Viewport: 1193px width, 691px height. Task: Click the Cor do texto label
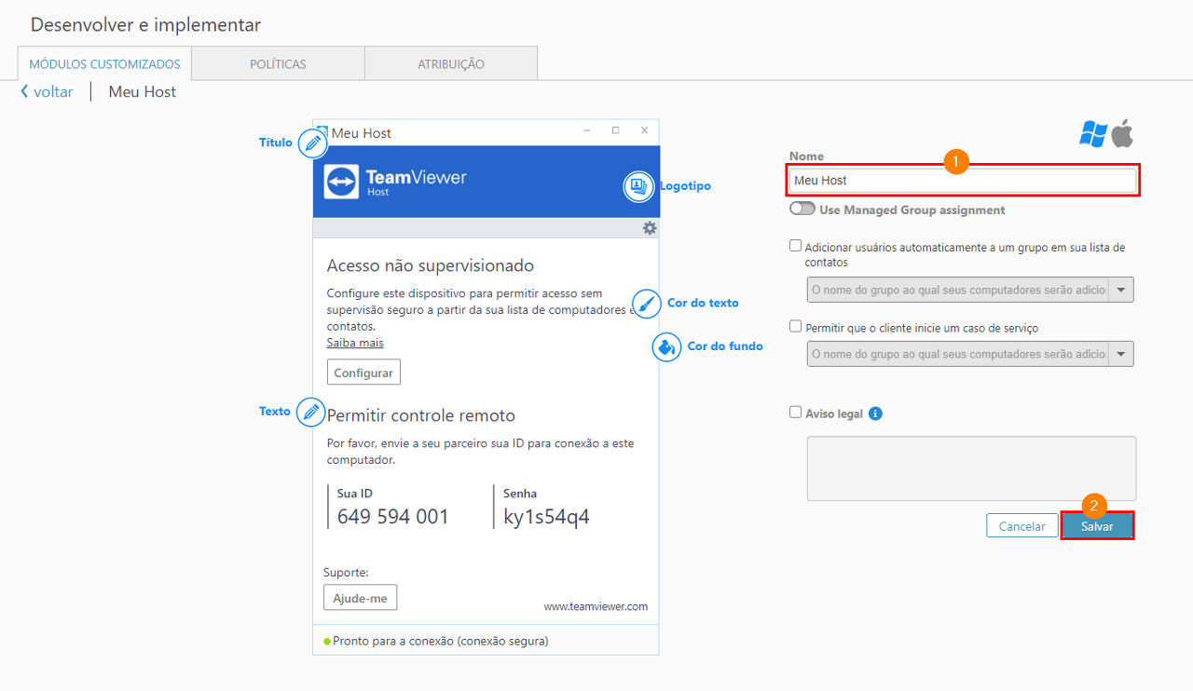pos(704,304)
